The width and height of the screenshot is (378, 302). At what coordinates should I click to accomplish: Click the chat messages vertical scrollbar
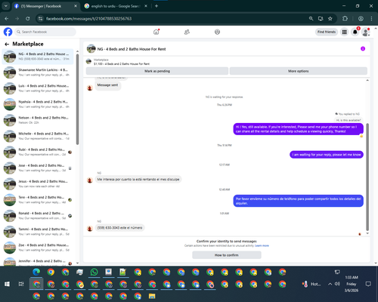click(x=367, y=177)
